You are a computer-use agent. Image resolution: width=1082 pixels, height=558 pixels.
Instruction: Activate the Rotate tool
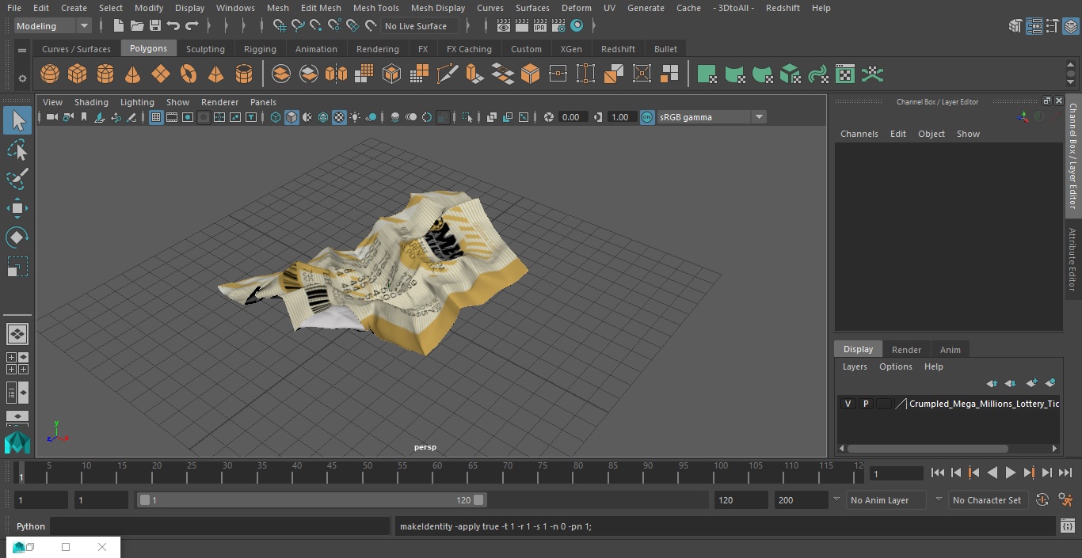17,237
